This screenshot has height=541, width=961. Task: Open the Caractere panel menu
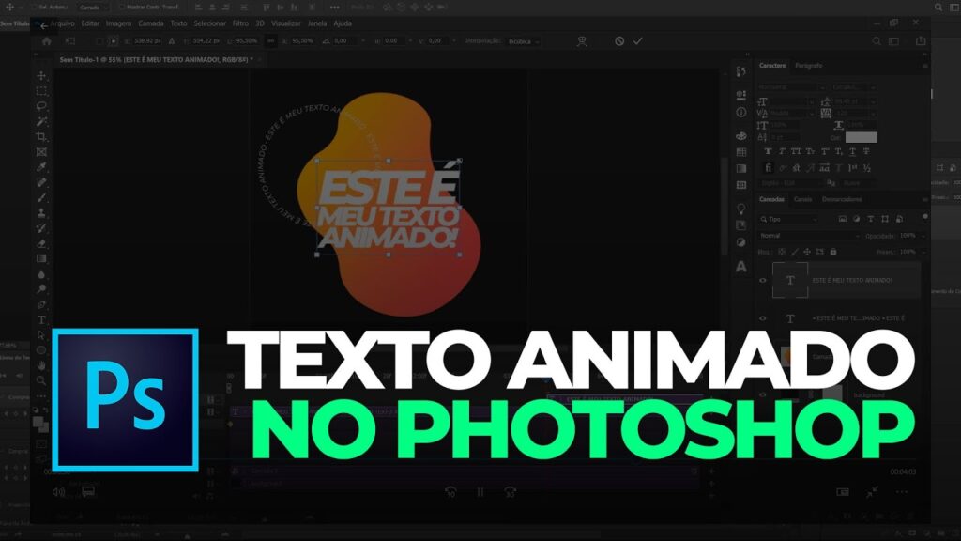point(924,66)
